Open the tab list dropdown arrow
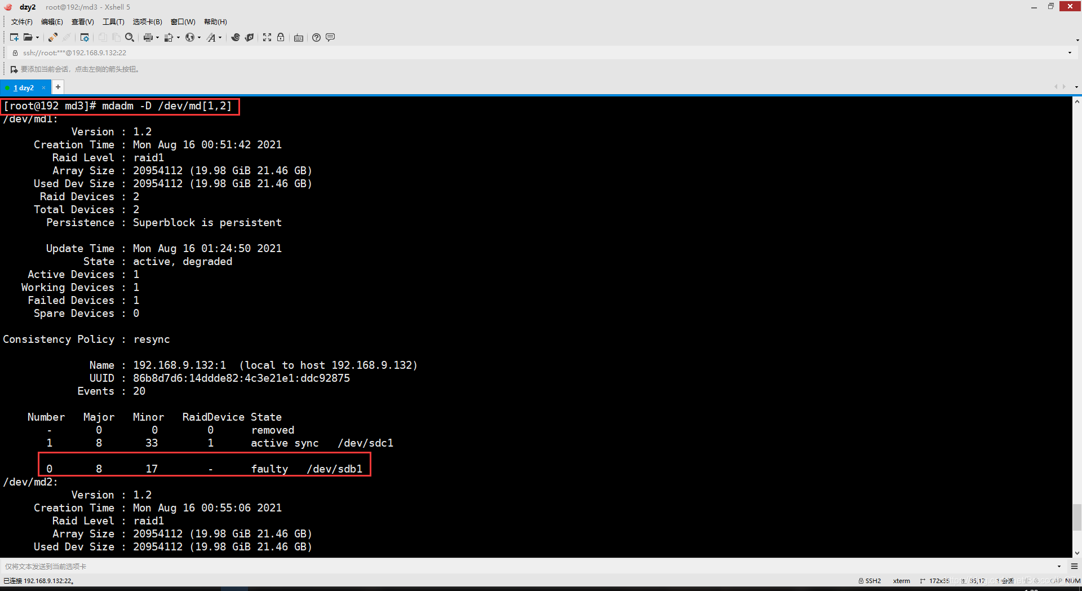The image size is (1082, 591). coord(1076,87)
